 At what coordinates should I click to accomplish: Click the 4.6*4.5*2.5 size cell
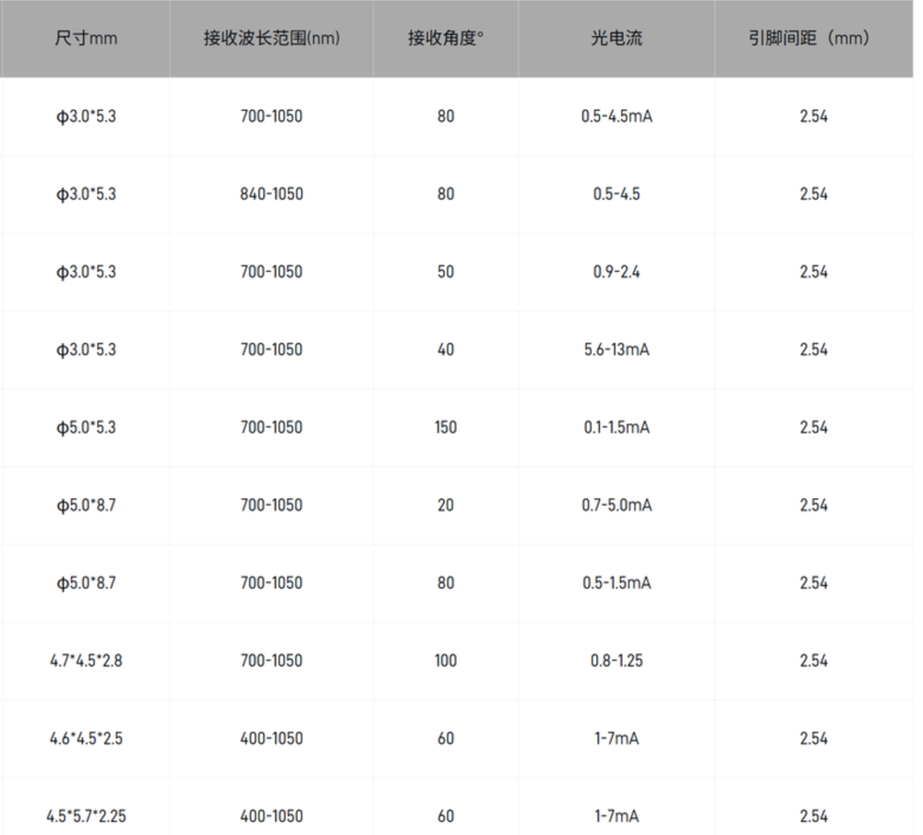pos(86,739)
